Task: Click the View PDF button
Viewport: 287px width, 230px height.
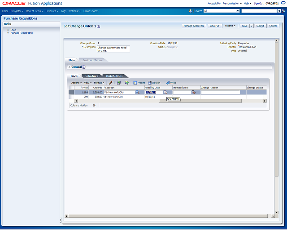Action: point(215,26)
